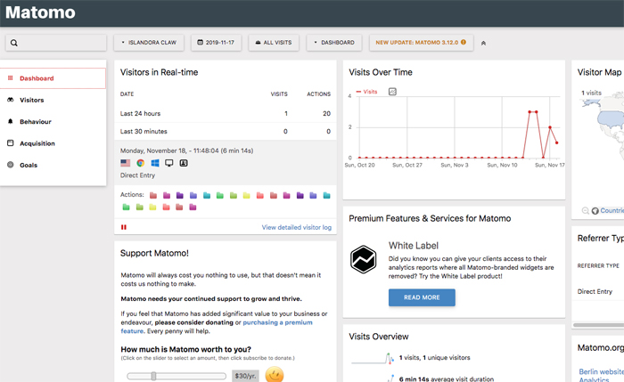Viewport: 624px width, 382px height.
Task: Click the smiley face donation icon
Action: pyautogui.click(x=275, y=375)
